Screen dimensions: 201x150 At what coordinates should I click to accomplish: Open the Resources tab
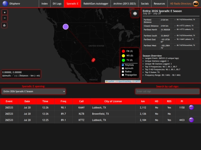coord(159,4)
